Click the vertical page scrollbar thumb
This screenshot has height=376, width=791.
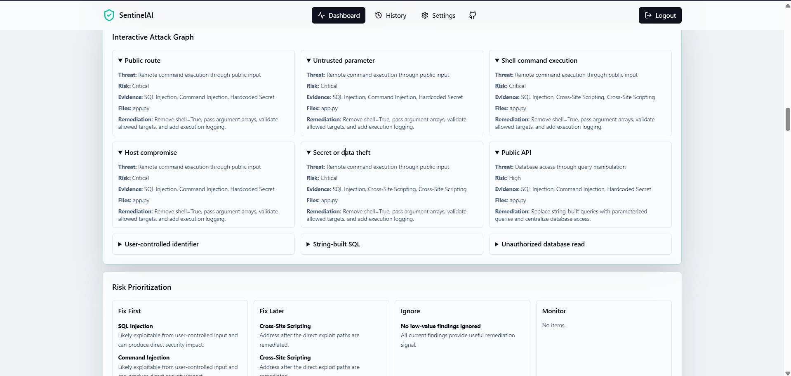(x=788, y=119)
